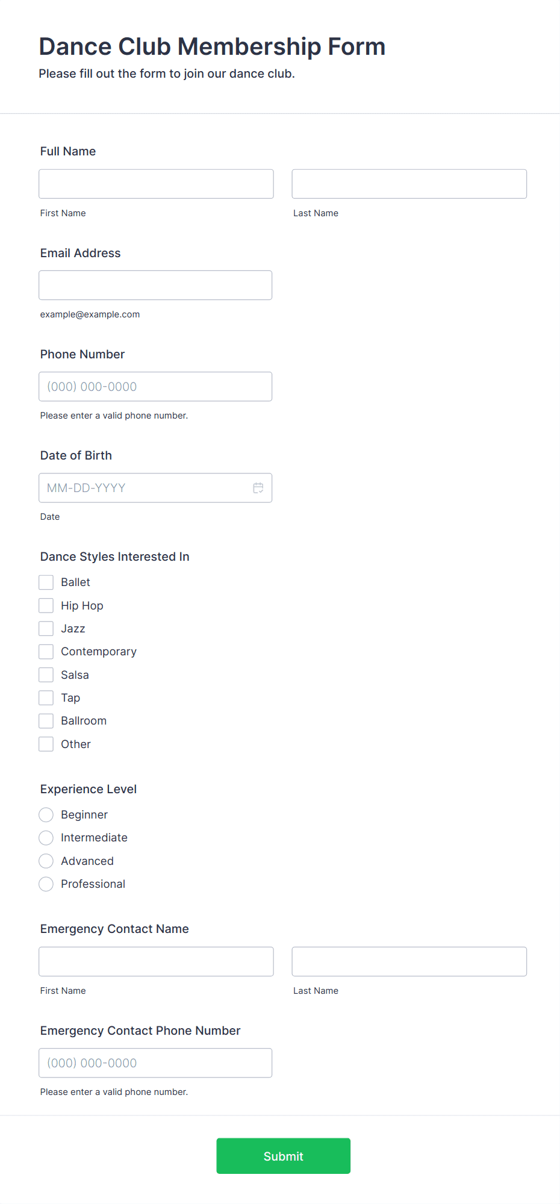560x1204 pixels.
Task: Click the Phone Number input field
Action: (155, 387)
